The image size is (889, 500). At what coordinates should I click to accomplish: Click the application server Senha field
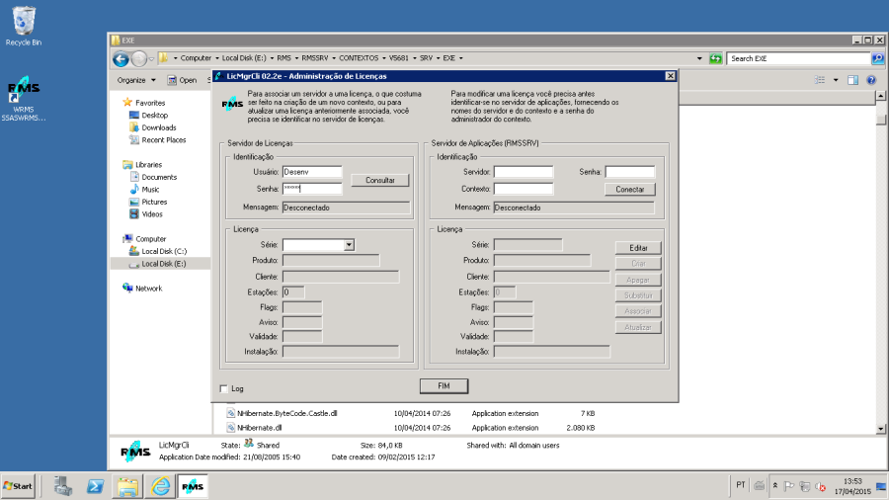(630, 172)
